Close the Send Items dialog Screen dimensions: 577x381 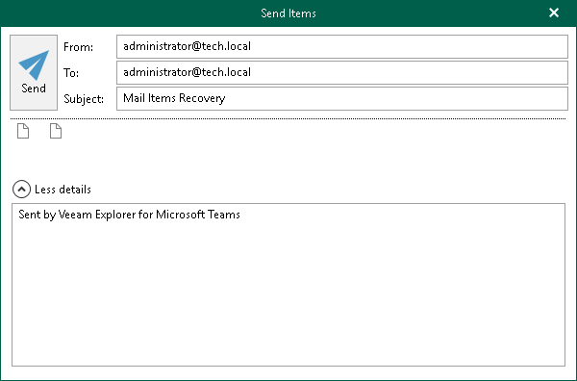pyautogui.click(x=554, y=13)
